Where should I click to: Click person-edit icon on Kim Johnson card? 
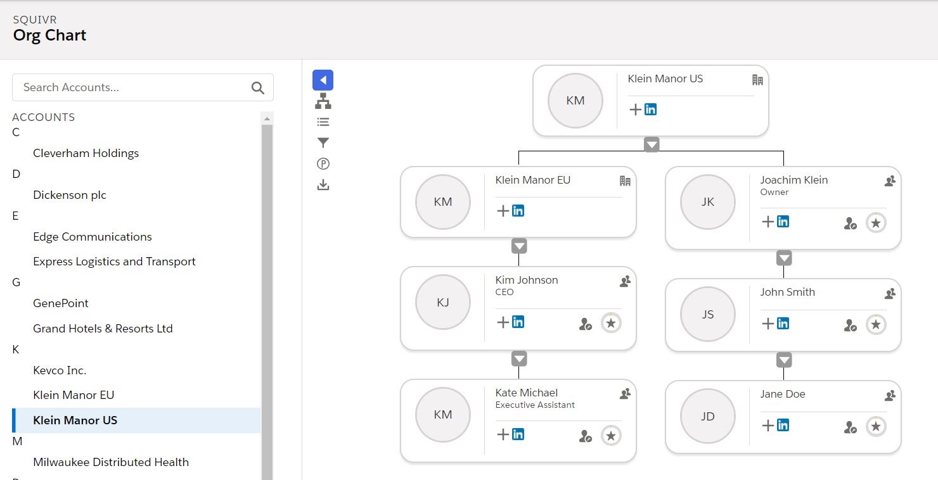click(x=586, y=324)
